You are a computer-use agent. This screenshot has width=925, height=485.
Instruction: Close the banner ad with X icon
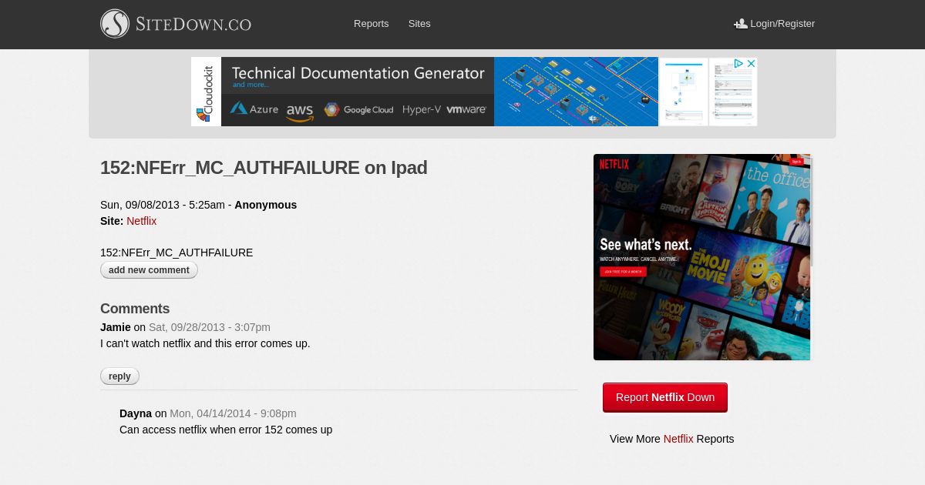(751, 64)
